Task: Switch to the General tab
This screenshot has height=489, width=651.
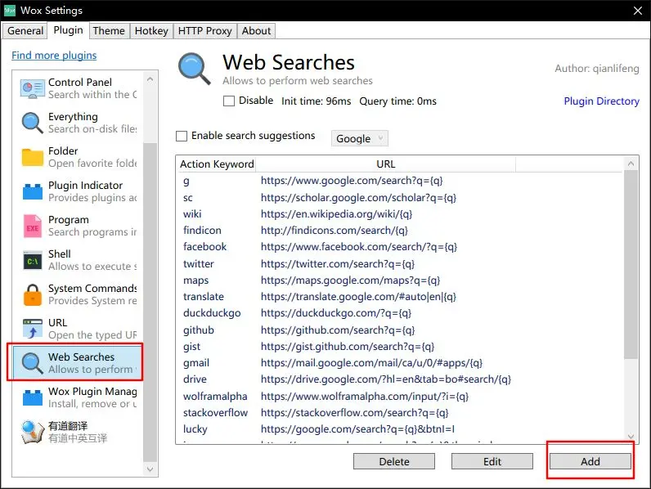Action: coord(25,31)
